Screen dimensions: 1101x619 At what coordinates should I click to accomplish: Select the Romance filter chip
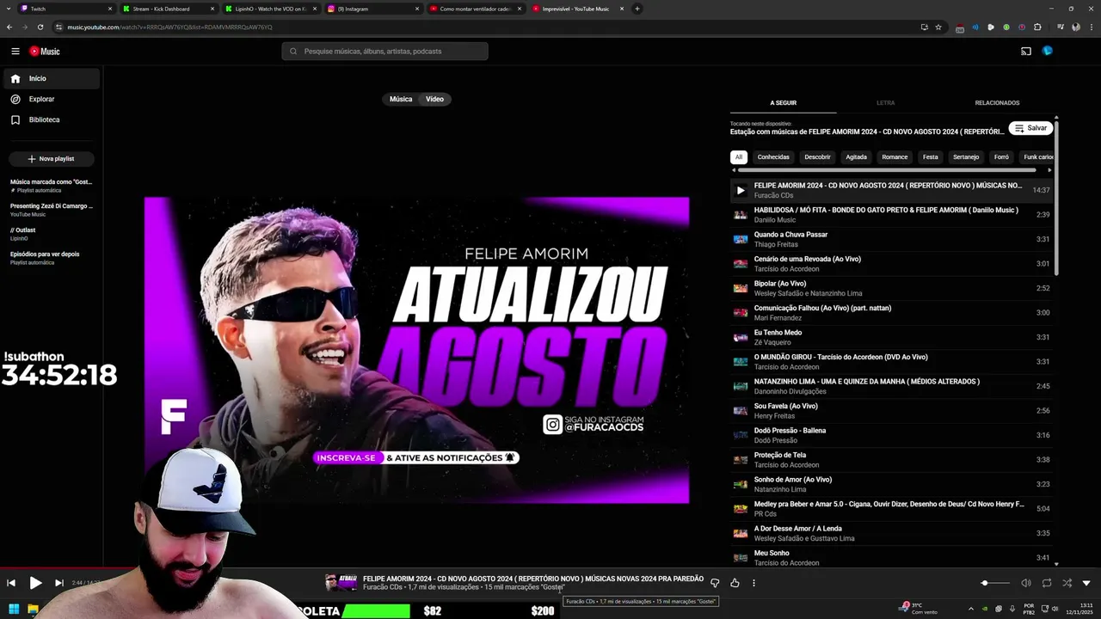click(895, 157)
